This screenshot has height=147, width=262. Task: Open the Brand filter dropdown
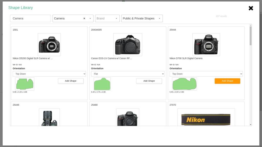coord(107,18)
